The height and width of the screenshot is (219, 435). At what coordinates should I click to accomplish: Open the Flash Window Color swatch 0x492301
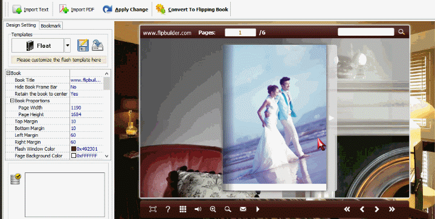coord(74,149)
